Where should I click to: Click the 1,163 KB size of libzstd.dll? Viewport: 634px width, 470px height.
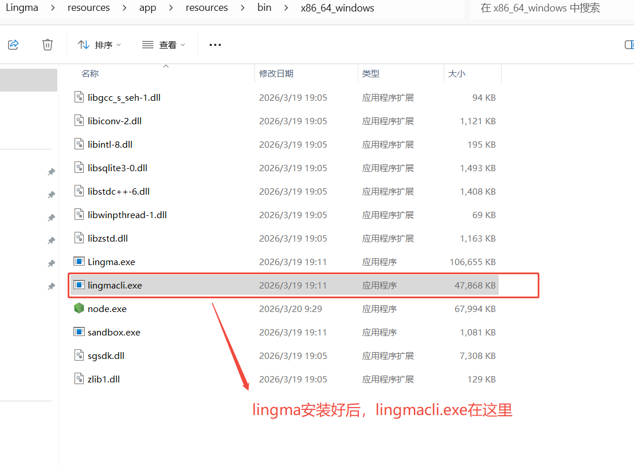point(478,239)
